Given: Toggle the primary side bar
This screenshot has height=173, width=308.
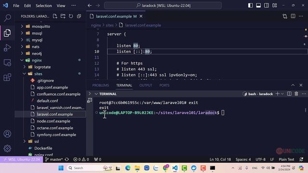Looking at the screenshot, I should pos(250,5).
